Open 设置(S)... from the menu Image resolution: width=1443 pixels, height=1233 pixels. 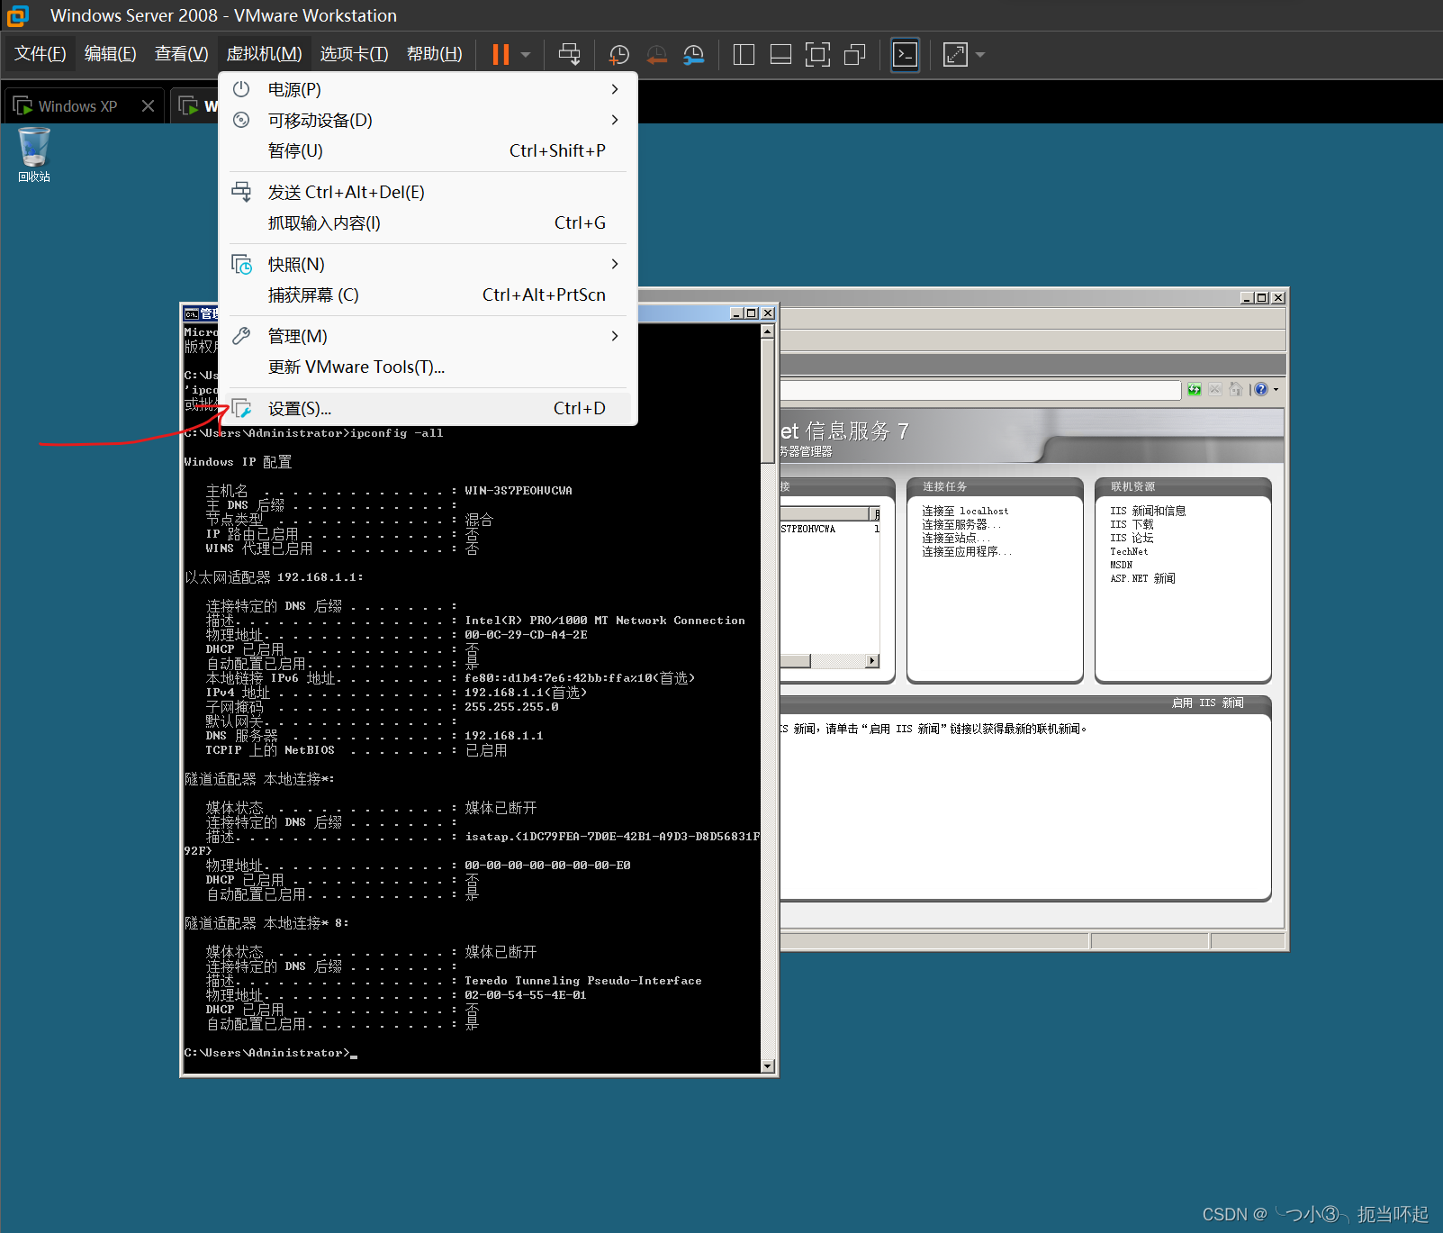(x=428, y=408)
